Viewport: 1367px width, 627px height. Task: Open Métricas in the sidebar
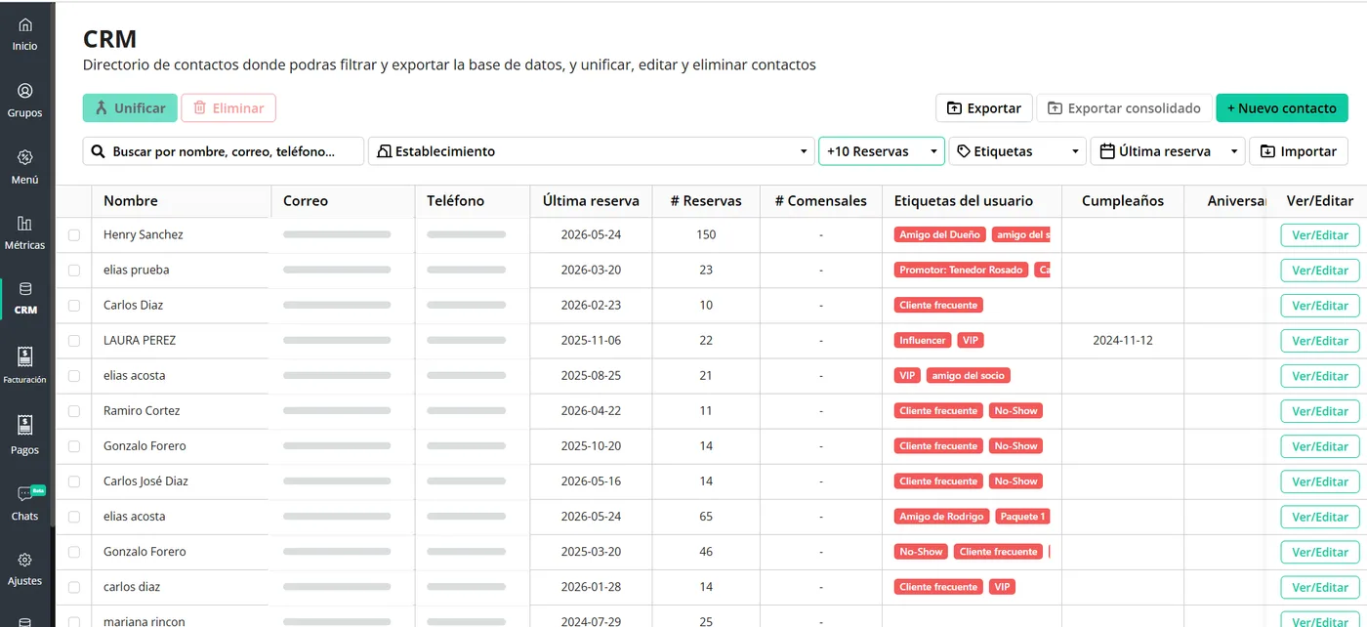click(x=25, y=233)
